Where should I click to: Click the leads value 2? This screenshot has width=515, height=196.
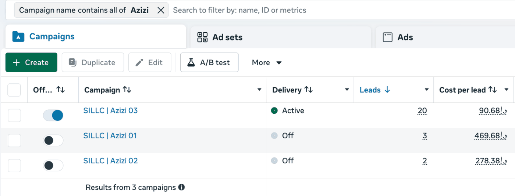click(x=425, y=161)
